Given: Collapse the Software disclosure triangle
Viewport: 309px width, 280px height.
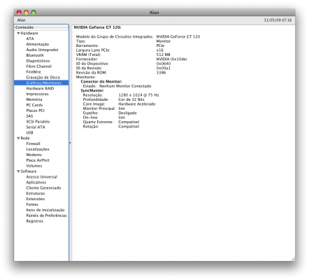Looking at the screenshot, I should 18,171.
